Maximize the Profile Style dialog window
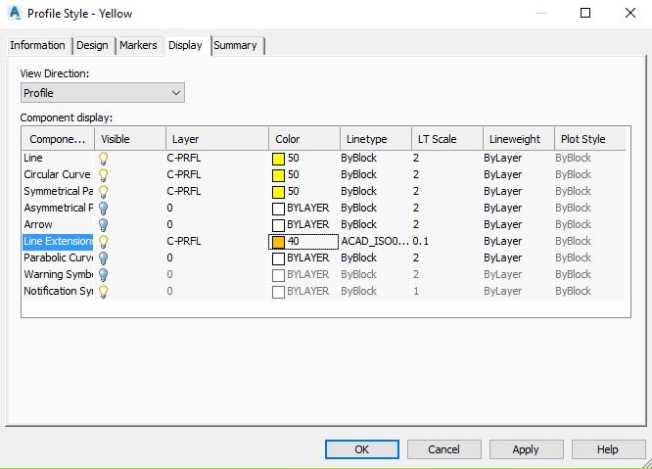Viewport: 652px width, 469px height. (x=585, y=13)
